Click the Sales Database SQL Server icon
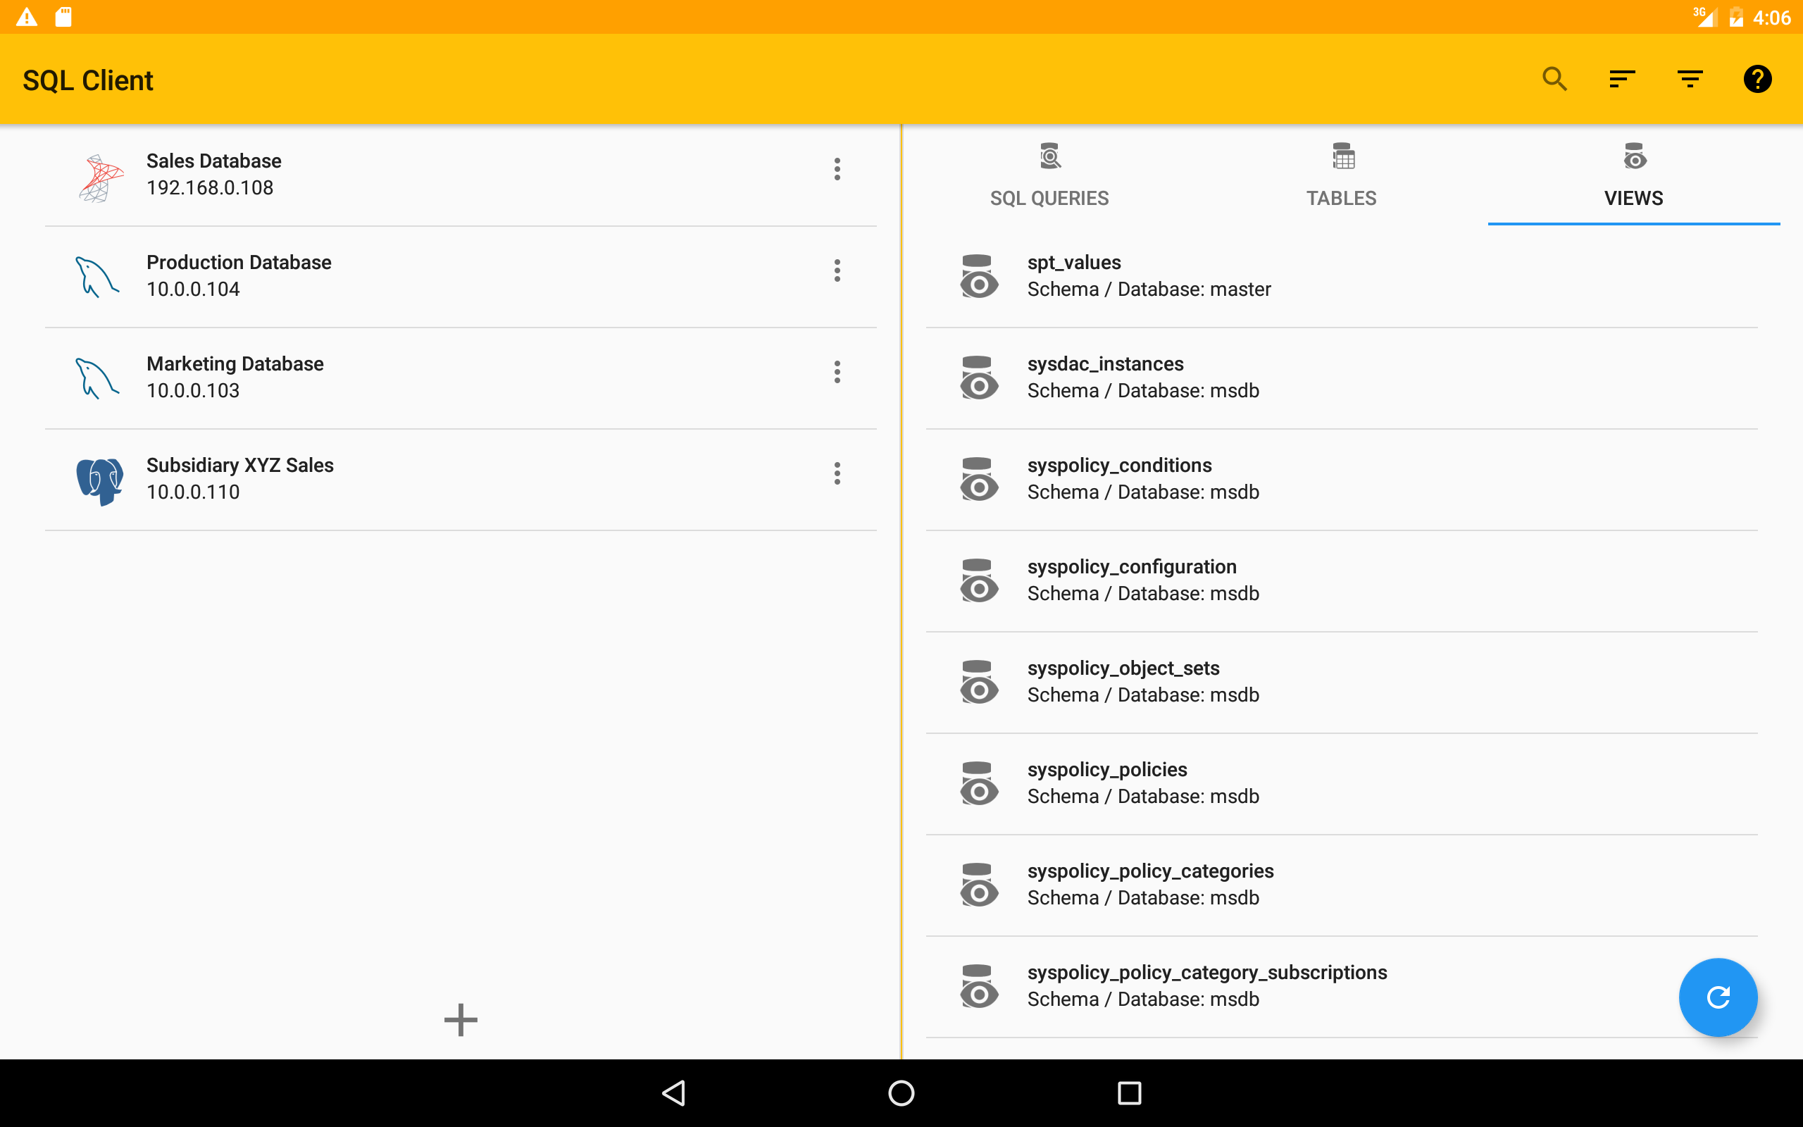This screenshot has height=1127, width=1803. [x=100, y=178]
